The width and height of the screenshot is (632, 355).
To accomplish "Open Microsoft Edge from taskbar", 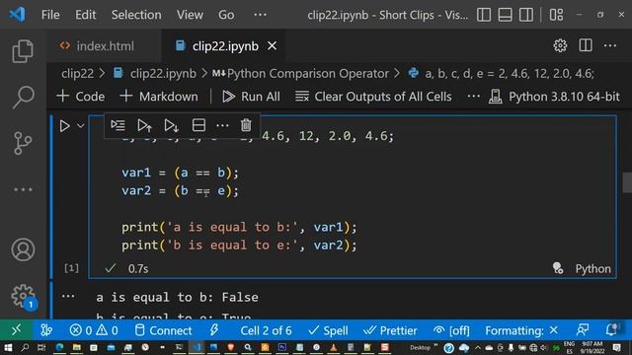I will (59, 347).
